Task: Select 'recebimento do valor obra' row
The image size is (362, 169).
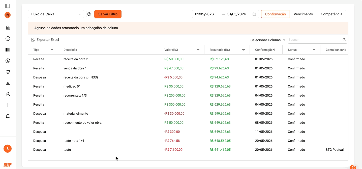Action: [188, 123]
